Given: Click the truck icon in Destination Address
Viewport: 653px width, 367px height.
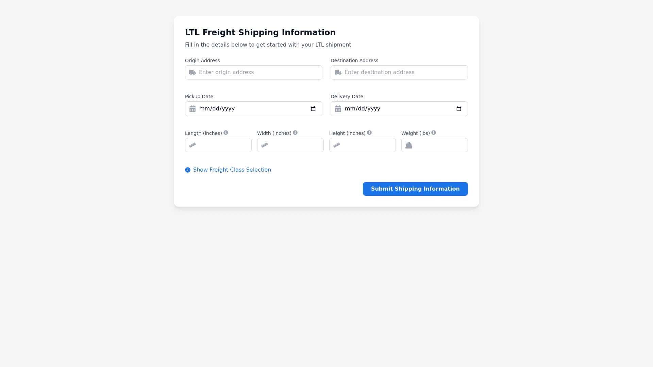Looking at the screenshot, I should click(338, 72).
